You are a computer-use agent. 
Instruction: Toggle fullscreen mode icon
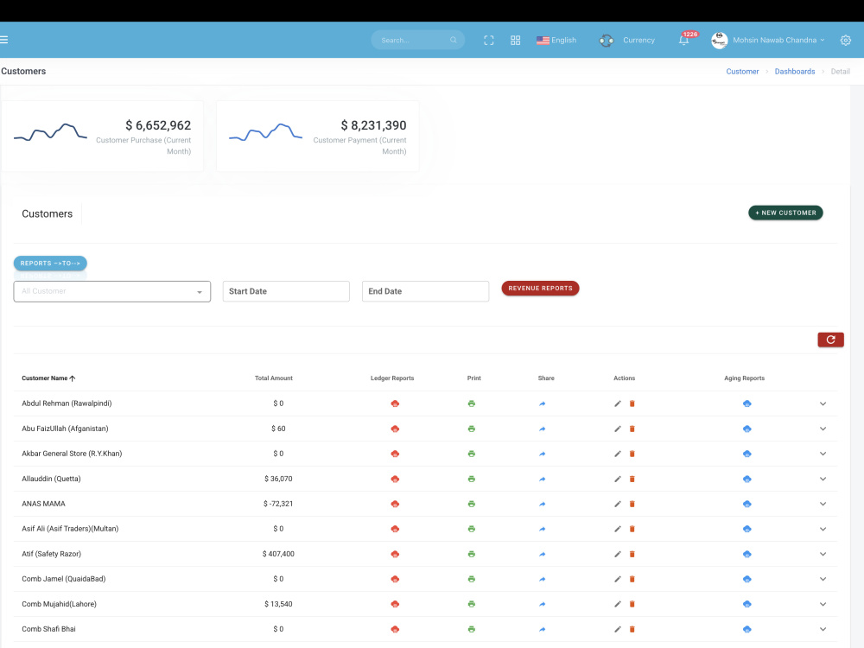coord(489,41)
